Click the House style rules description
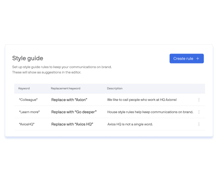 tap(150, 112)
